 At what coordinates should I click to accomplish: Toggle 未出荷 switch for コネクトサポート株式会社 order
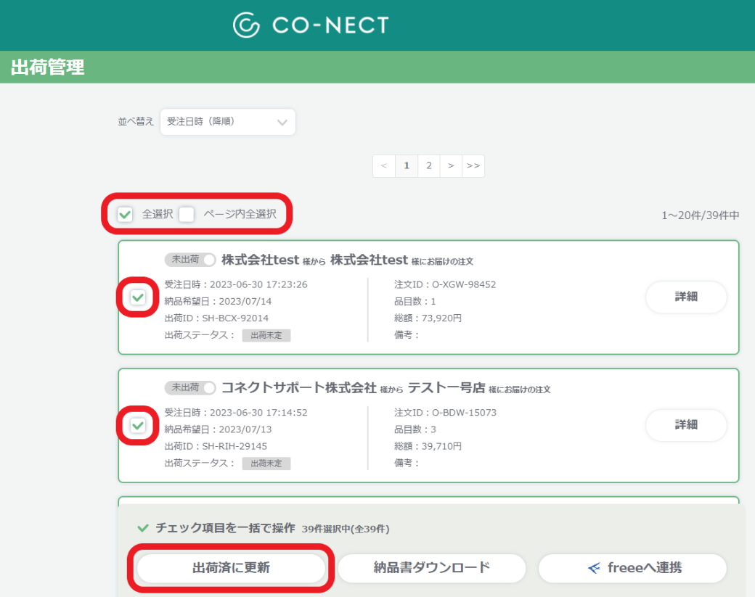[x=190, y=388]
